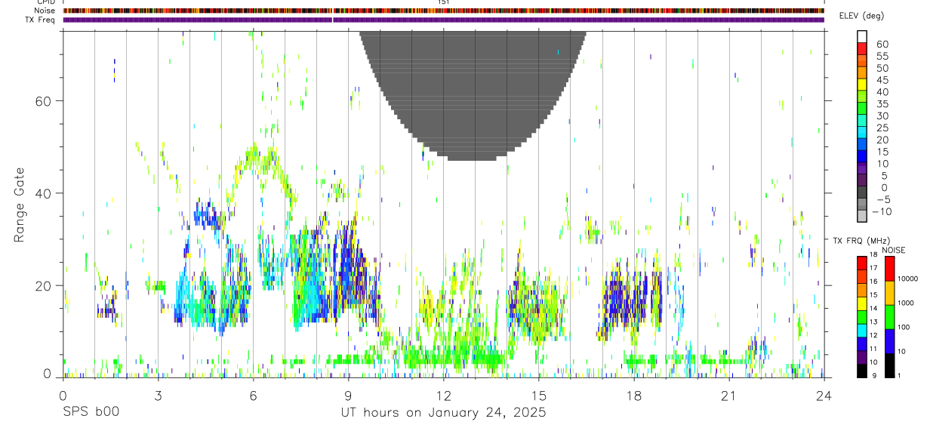927x428 pixels.
Task: Pick the blue segment of NOISE color bar
Action: tap(890, 341)
